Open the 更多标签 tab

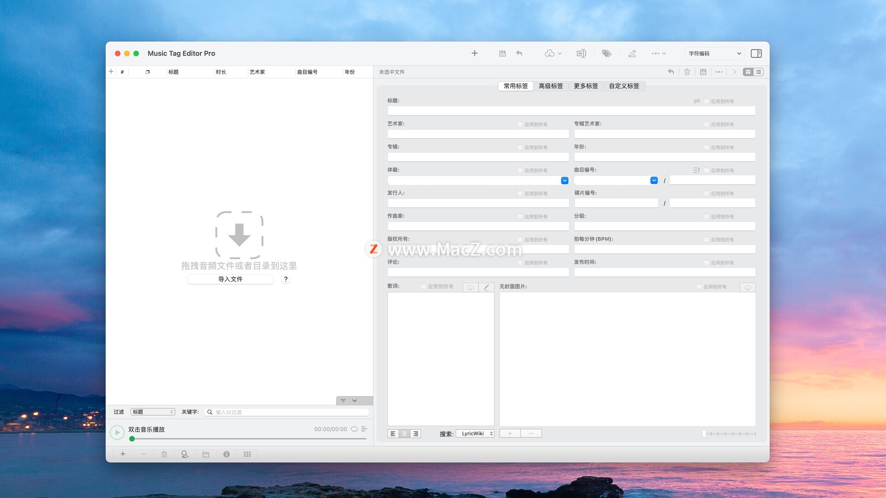pyautogui.click(x=586, y=86)
